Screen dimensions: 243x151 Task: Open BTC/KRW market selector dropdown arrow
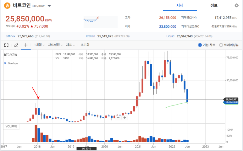[x=49, y=6]
